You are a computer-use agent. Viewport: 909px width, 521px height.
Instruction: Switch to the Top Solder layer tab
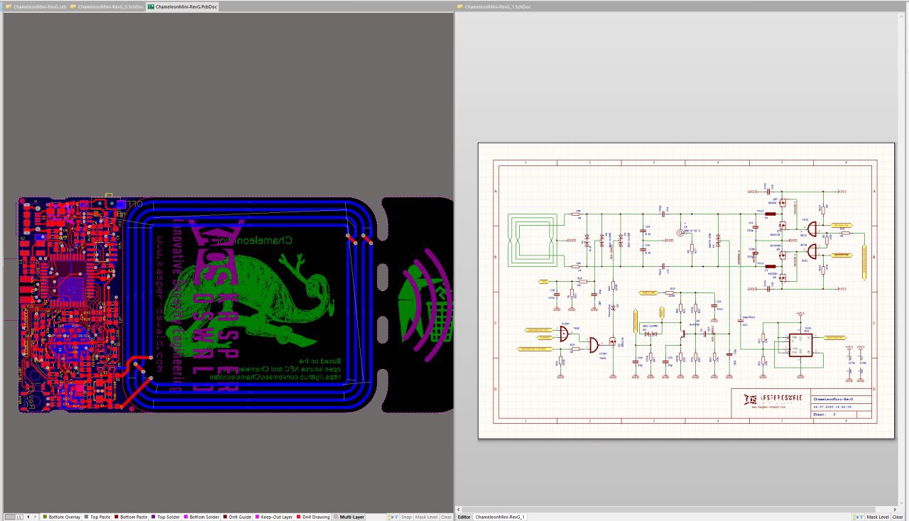(x=165, y=517)
